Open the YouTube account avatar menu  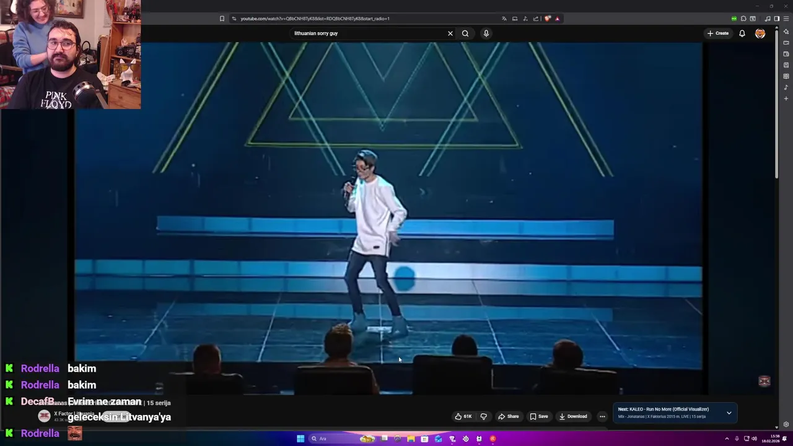point(760,33)
